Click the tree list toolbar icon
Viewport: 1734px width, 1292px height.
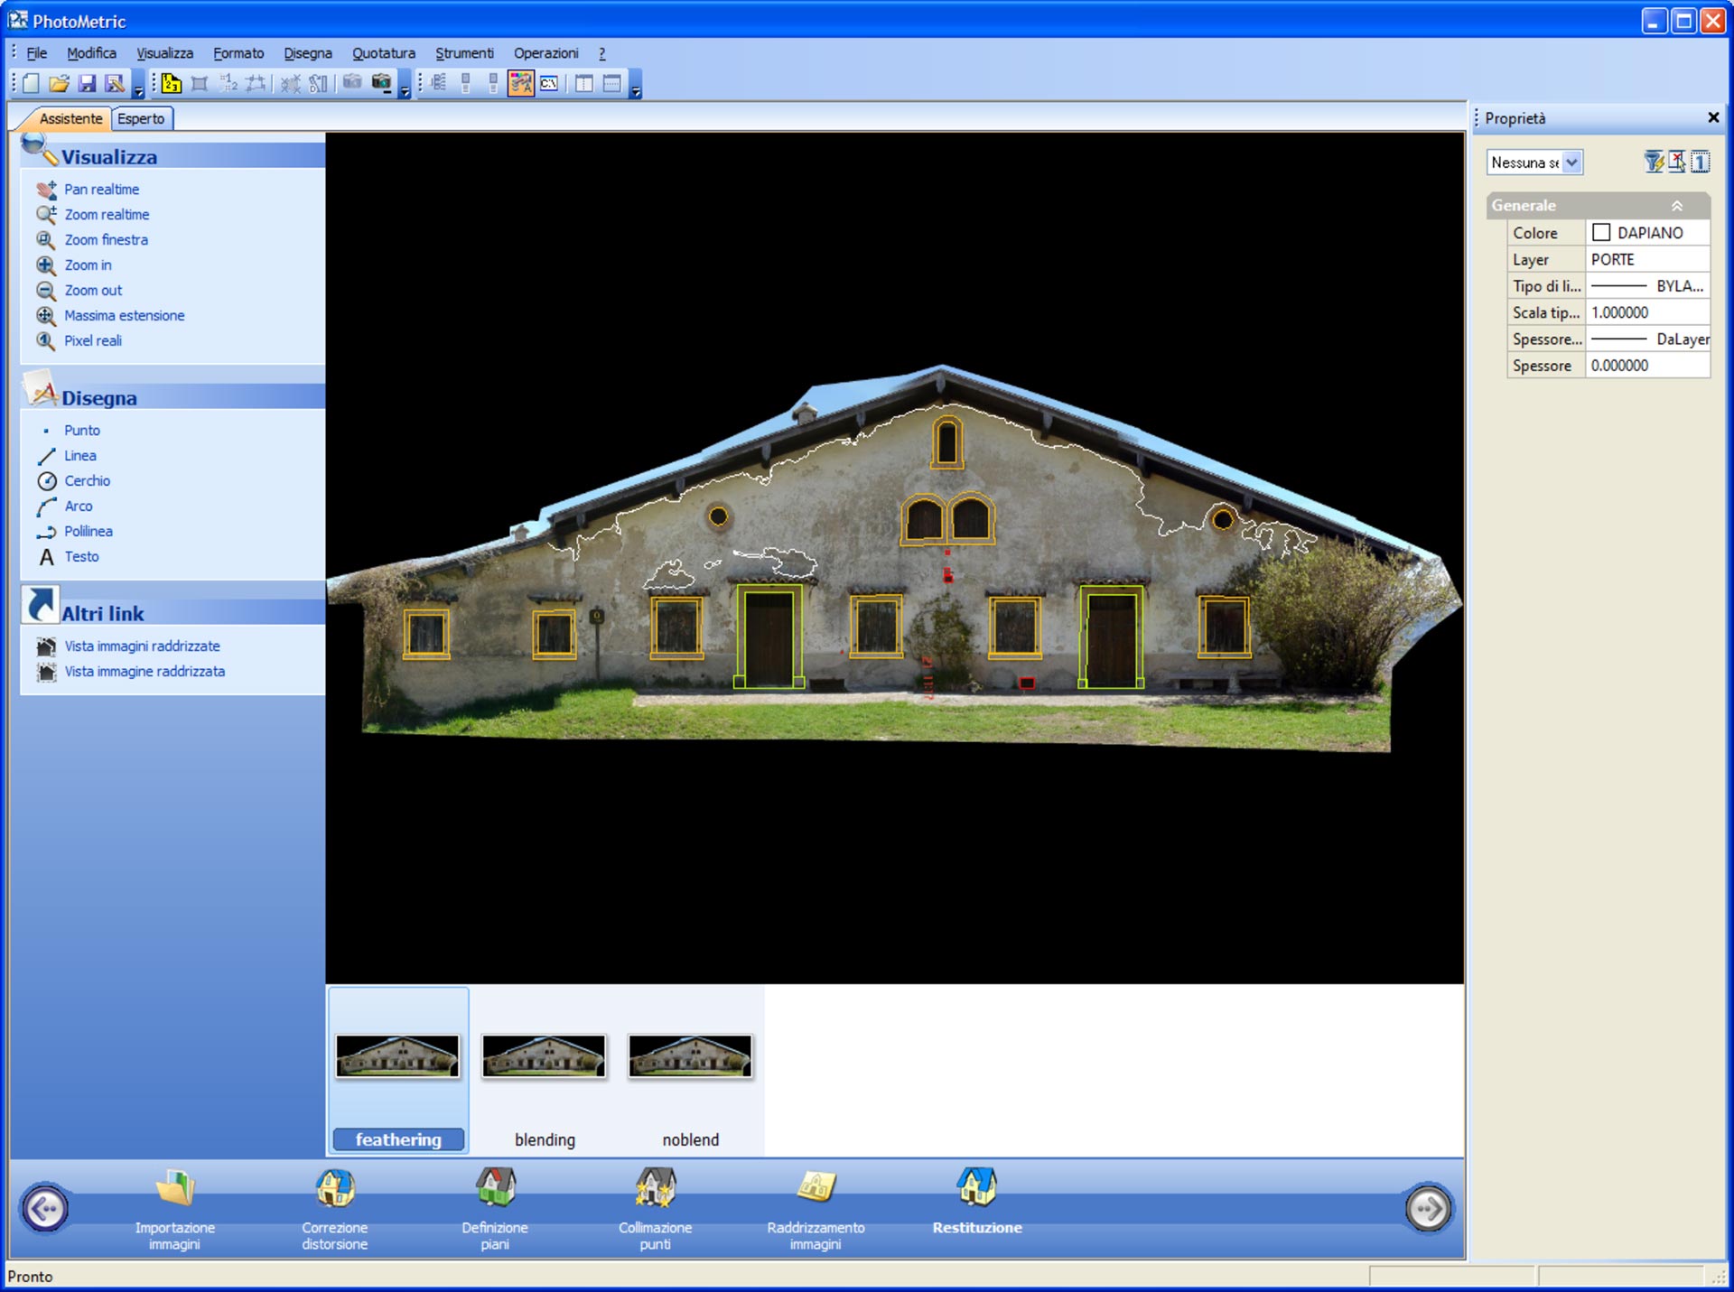point(439,83)
